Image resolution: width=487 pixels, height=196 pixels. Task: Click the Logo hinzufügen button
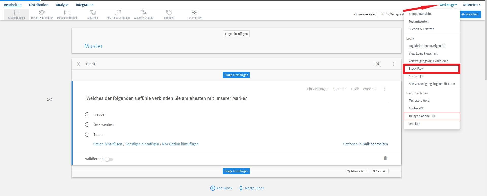coord(236,34)
